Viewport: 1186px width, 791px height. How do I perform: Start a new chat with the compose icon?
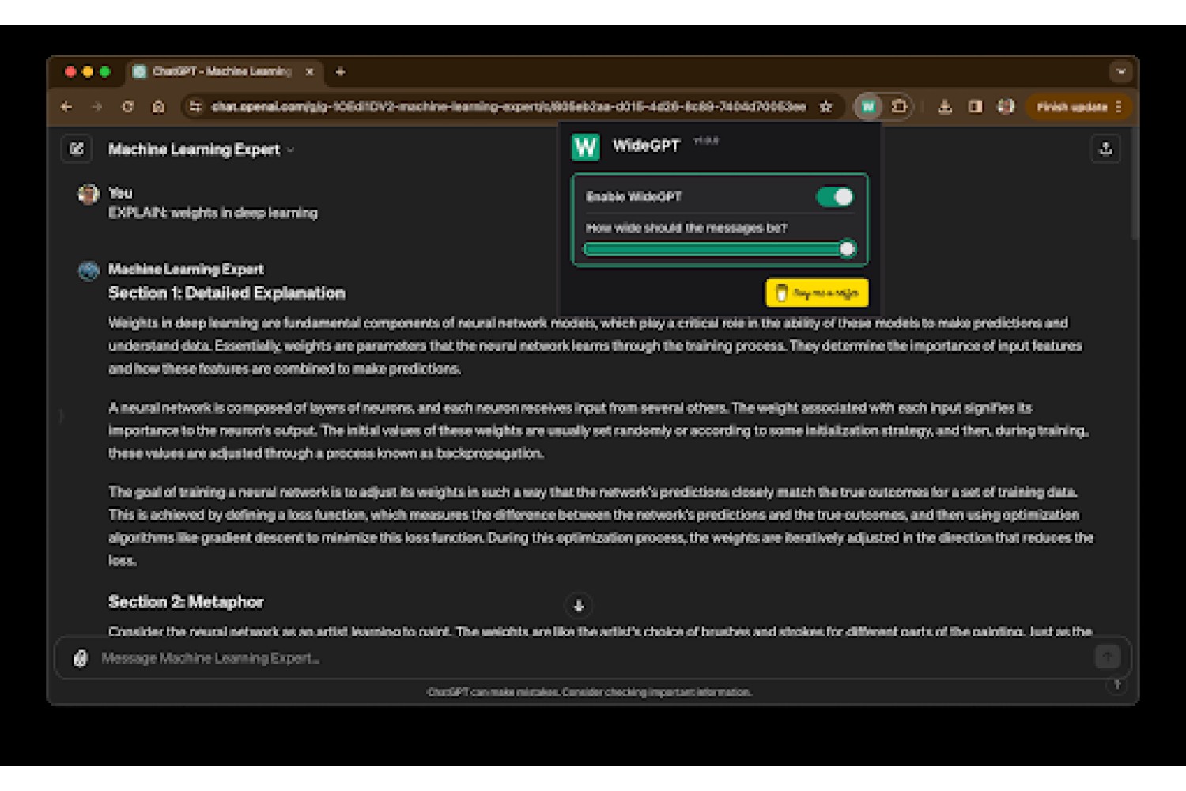(x=77, y=149)
